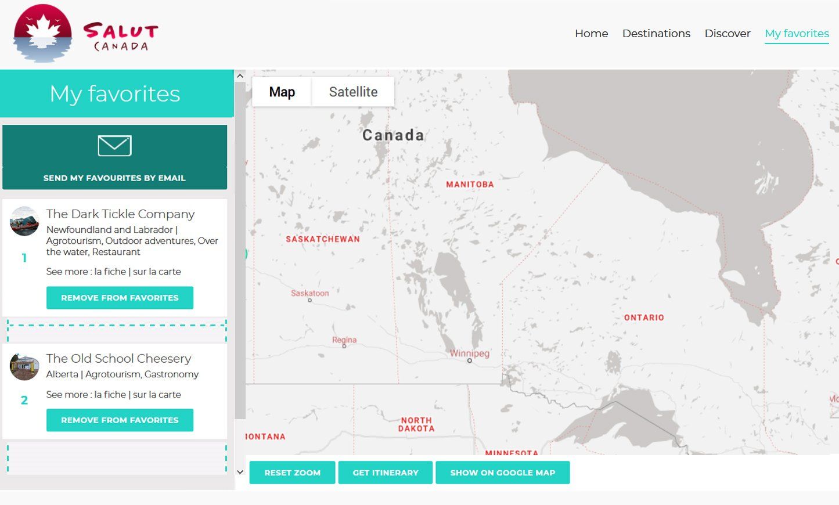Open the Destinations menu
This screenshot has width=839, height=505.
tap(656, 33)
